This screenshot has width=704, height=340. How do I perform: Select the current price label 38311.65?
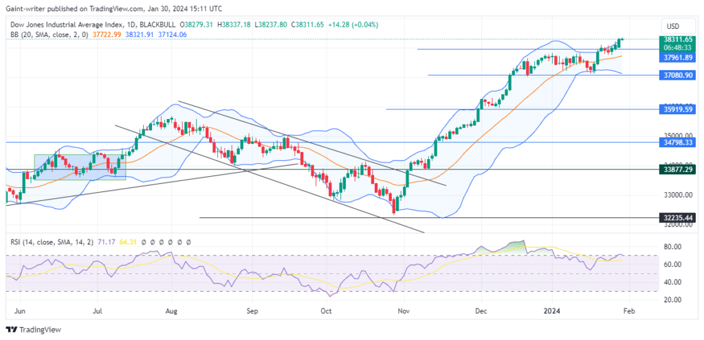point(677,40)
